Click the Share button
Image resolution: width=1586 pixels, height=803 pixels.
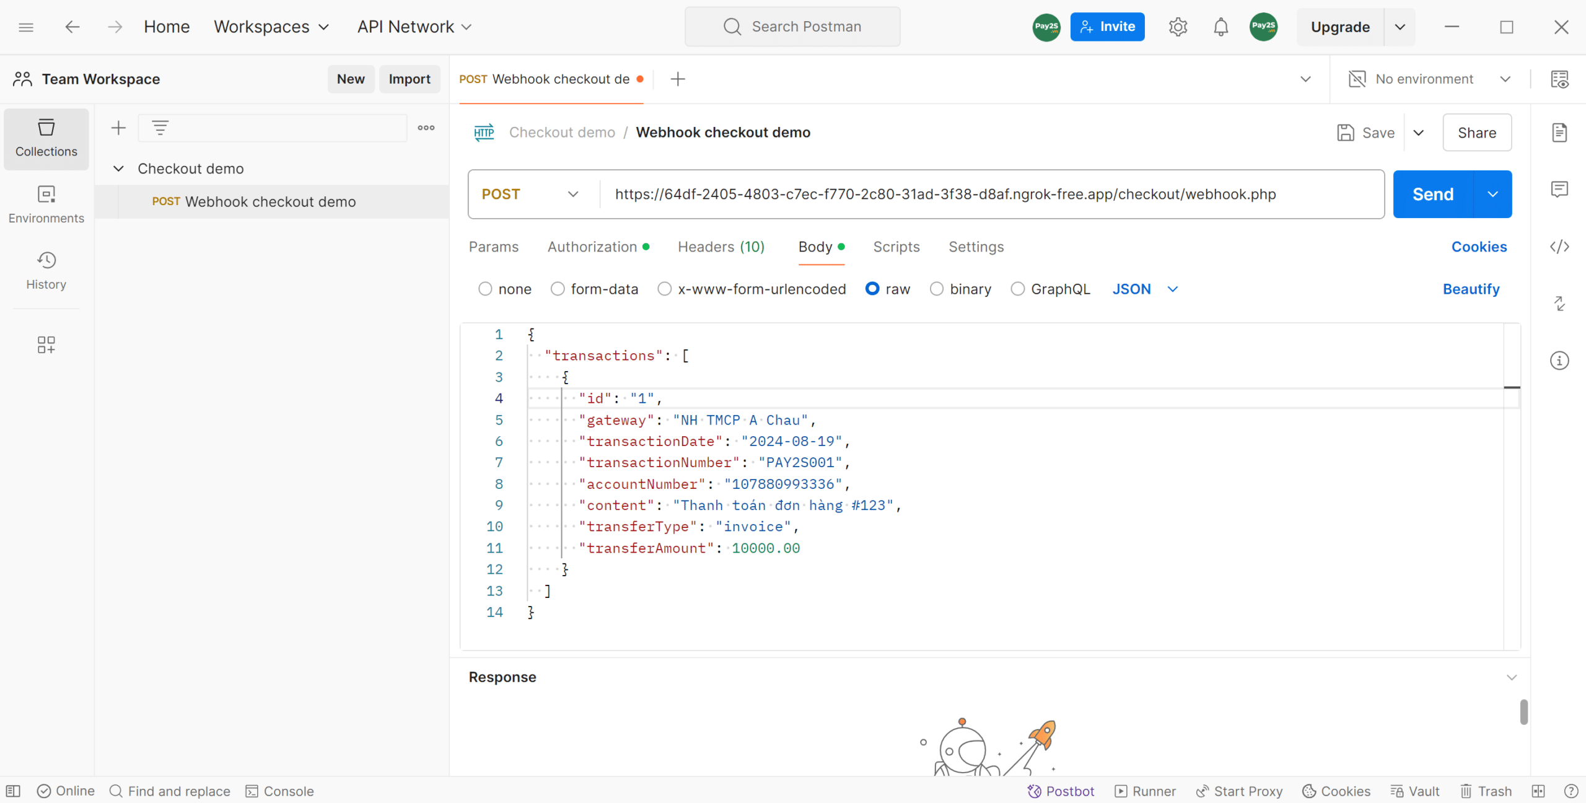click(x=1477, y=133)
